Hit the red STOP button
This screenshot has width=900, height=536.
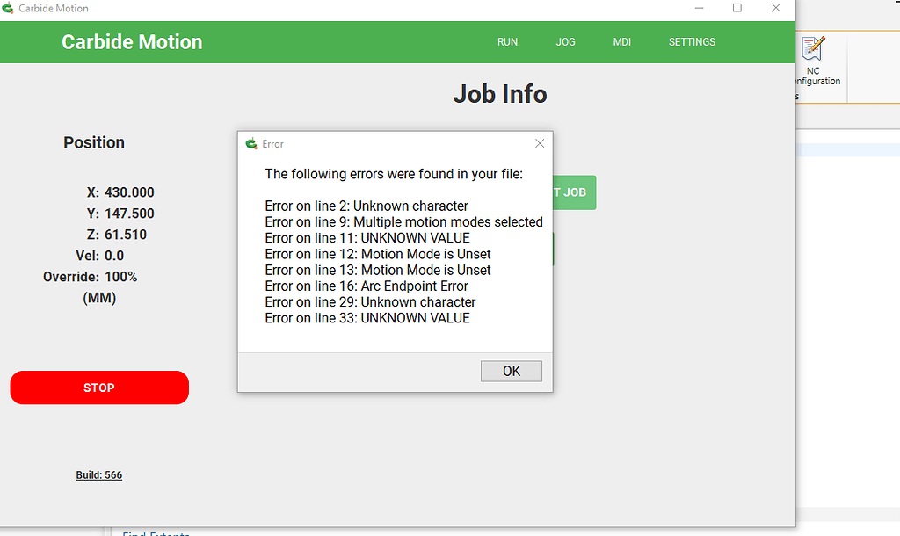[x=99, y=388]
